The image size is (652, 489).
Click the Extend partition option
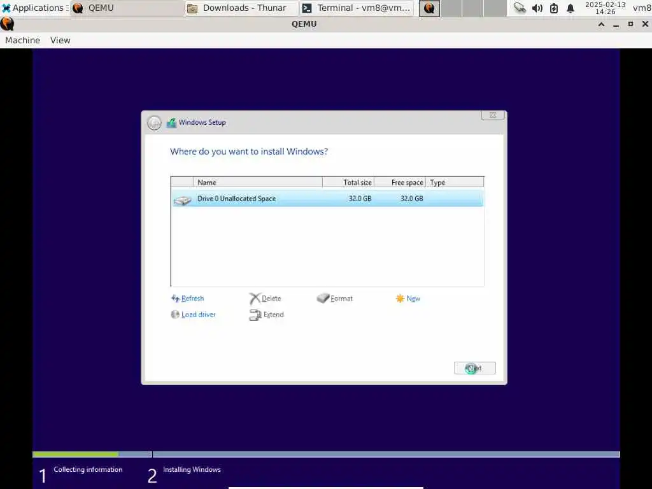(274, 315)
